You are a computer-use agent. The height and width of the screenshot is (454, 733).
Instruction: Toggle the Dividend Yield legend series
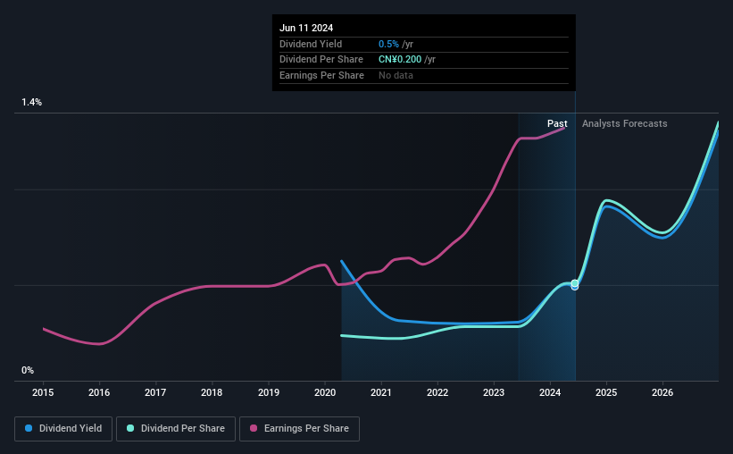tap(63, 429)
